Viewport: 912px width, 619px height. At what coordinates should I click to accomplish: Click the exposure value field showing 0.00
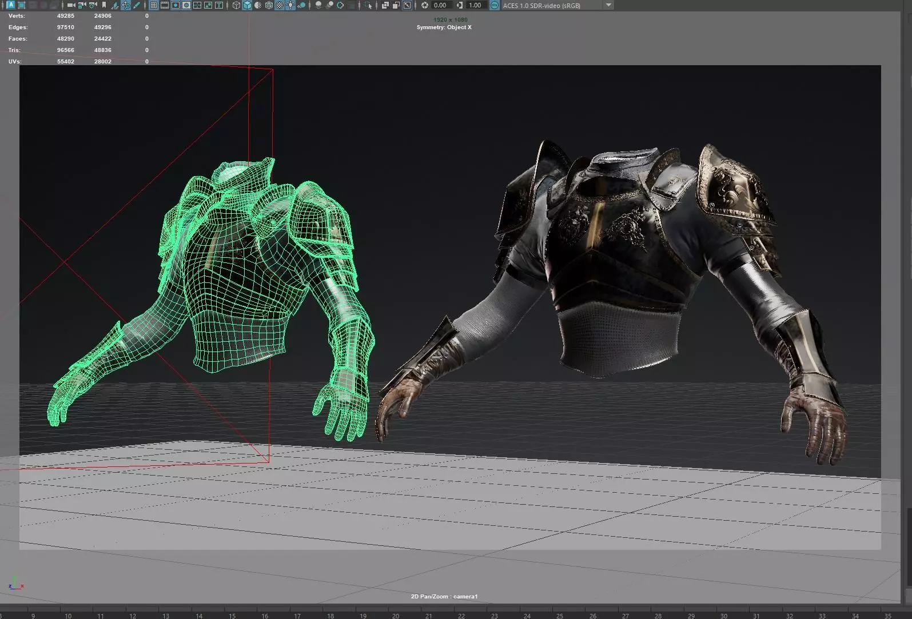pos(442,5)
